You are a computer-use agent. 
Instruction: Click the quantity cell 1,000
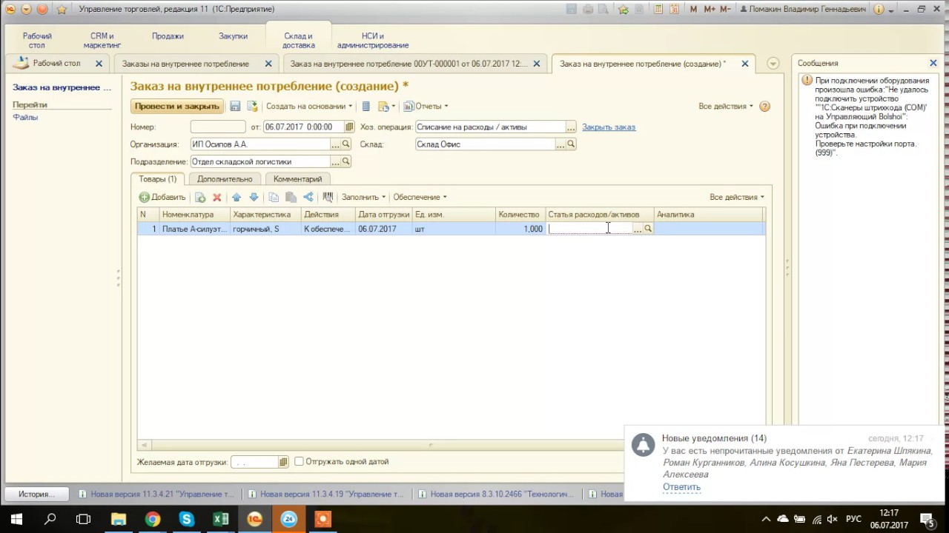(x=521, y=229)
